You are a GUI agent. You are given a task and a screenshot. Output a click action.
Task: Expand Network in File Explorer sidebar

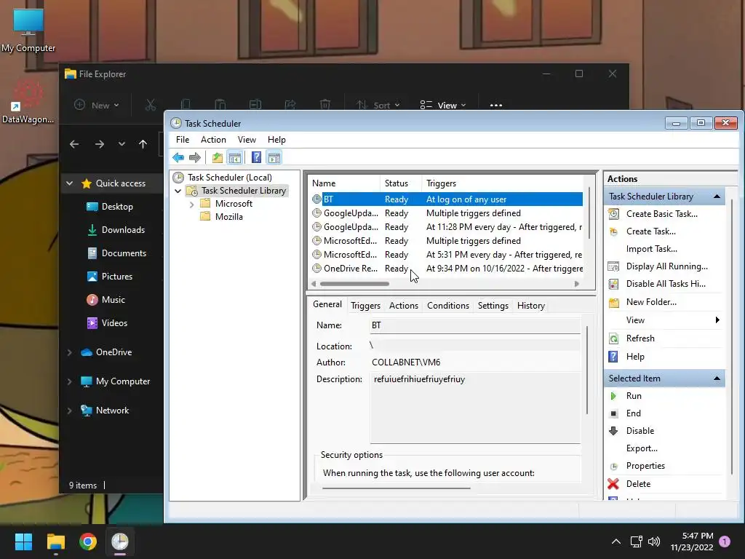[69, 411]
